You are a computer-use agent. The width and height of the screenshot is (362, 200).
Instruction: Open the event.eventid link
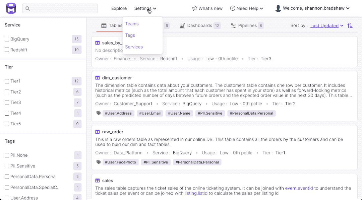(x=301, y=188)
